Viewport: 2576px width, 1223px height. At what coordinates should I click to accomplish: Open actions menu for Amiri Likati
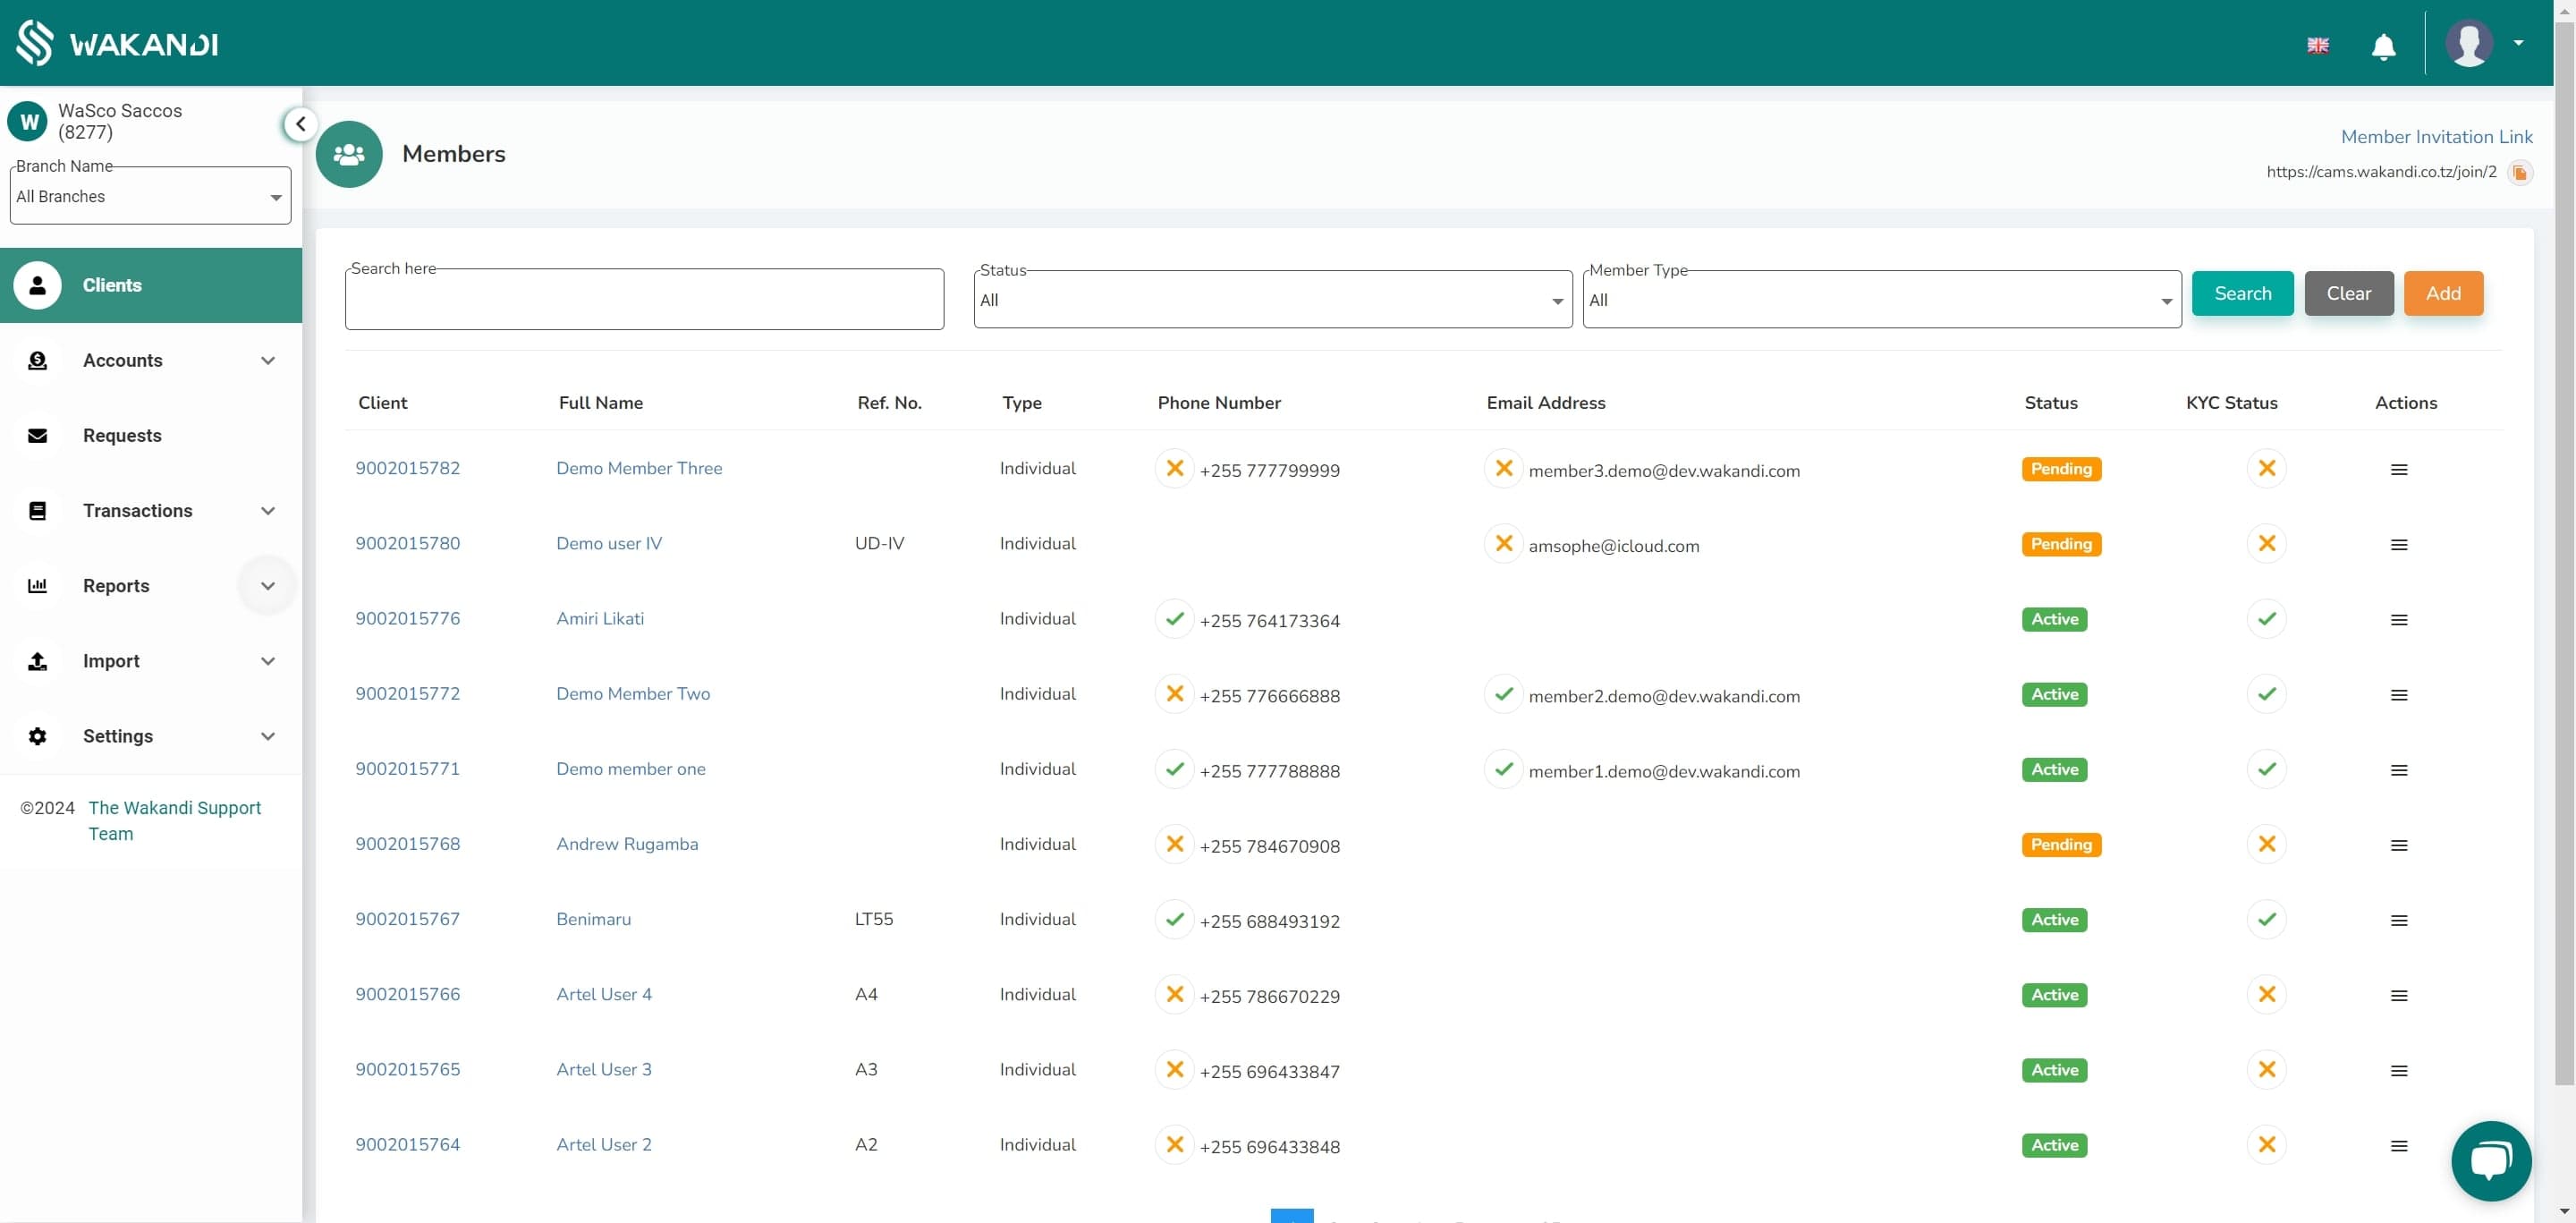(x=2398, y=620)
